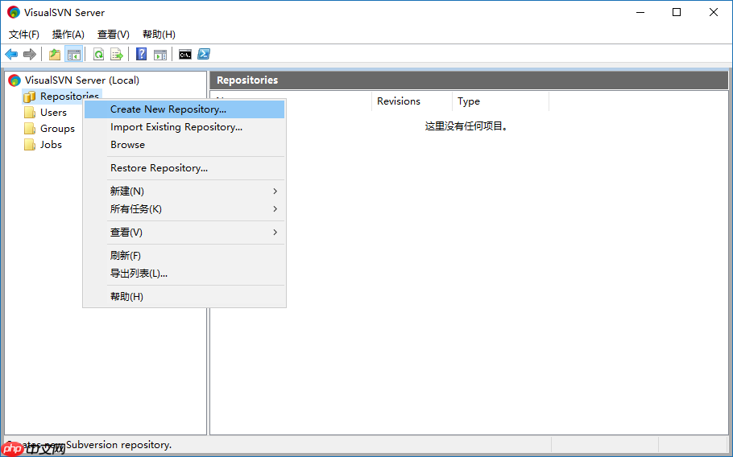Choose Restore Repository... from context menu
The image size is (733, 457).
[184, 168]
